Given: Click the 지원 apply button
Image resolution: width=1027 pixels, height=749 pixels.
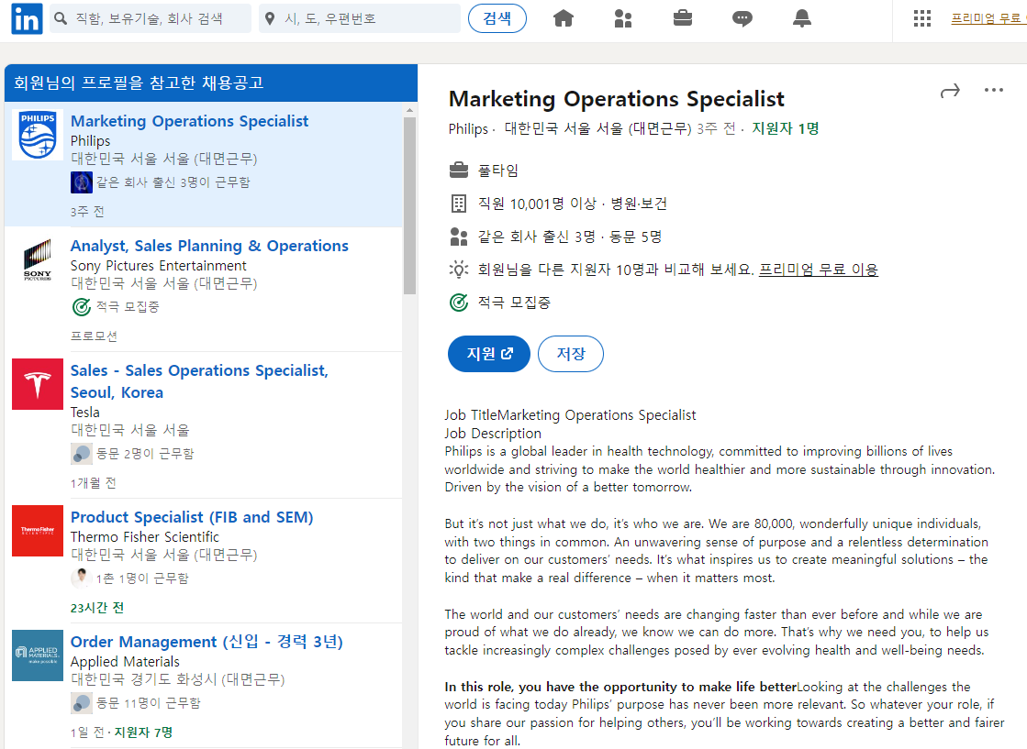Looking at the screenshot, I should [x=488, y=354].
